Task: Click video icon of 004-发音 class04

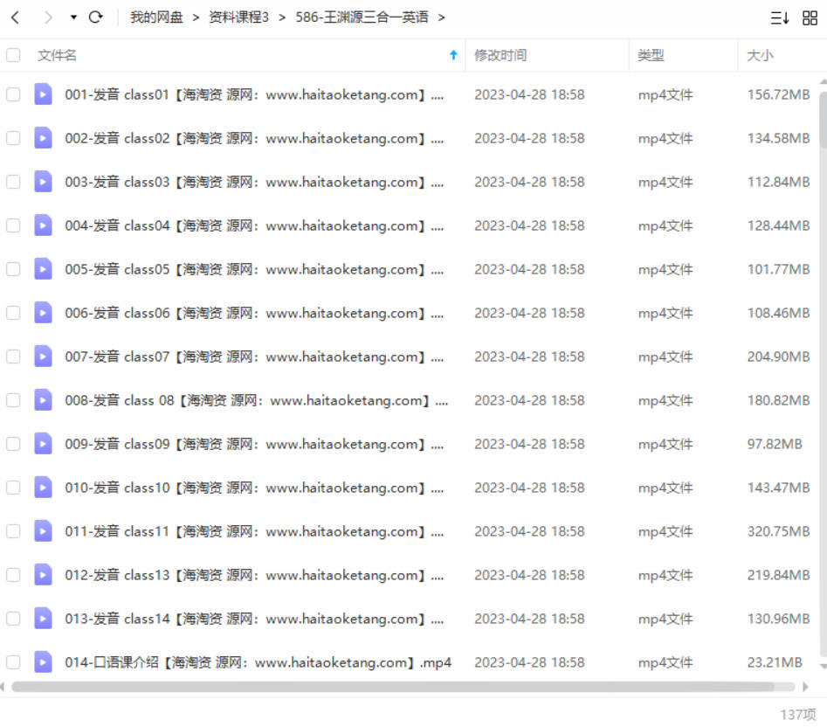Action: [44, 225]
